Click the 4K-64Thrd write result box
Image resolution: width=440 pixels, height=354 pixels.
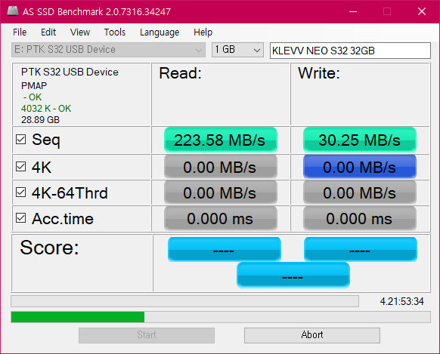(x=359, y=192)
